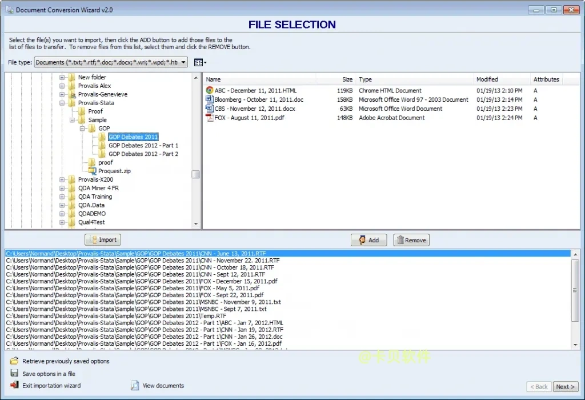Click the PDF icon of FOX August file

(209, 118)
